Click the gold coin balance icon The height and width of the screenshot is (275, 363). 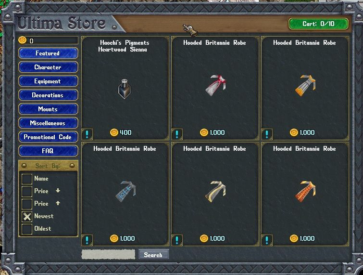pyautogui.click(x=23, y=40)
